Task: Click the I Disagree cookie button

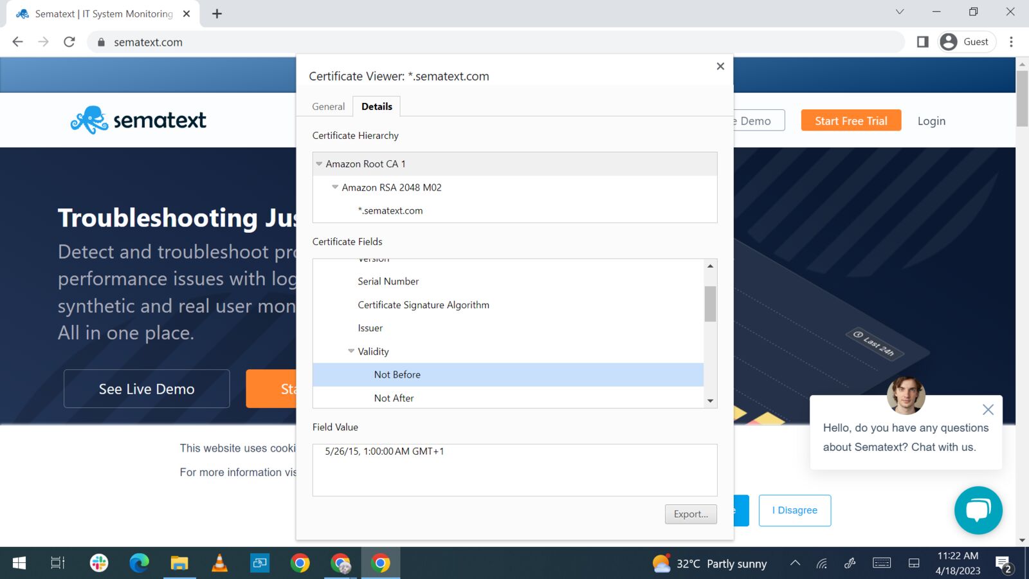Action: click(x=795, y=510)
